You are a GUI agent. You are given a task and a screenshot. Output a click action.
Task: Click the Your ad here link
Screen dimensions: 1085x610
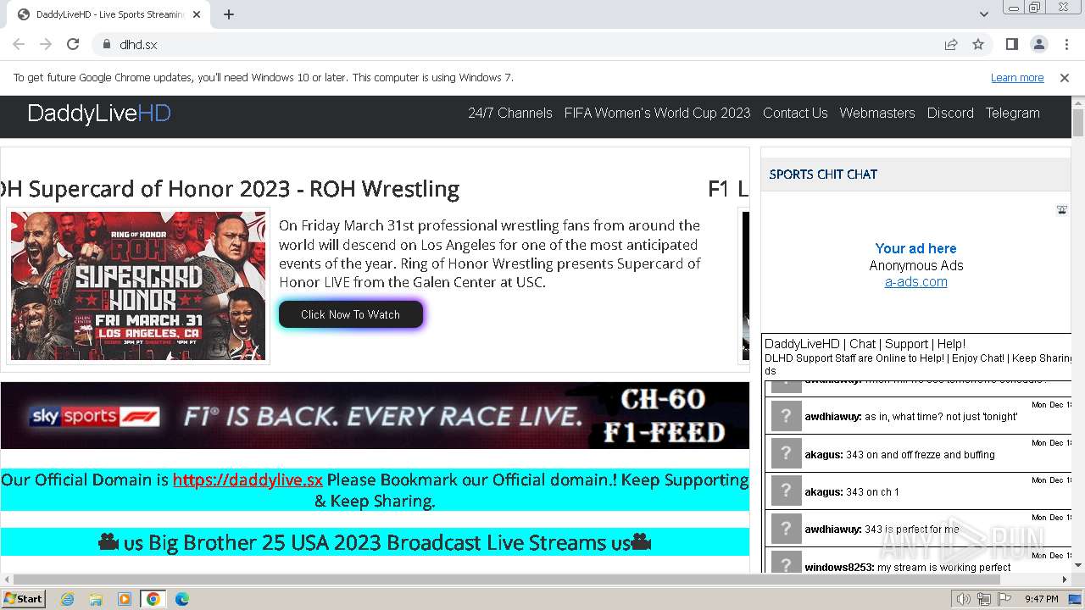[915, 248]
